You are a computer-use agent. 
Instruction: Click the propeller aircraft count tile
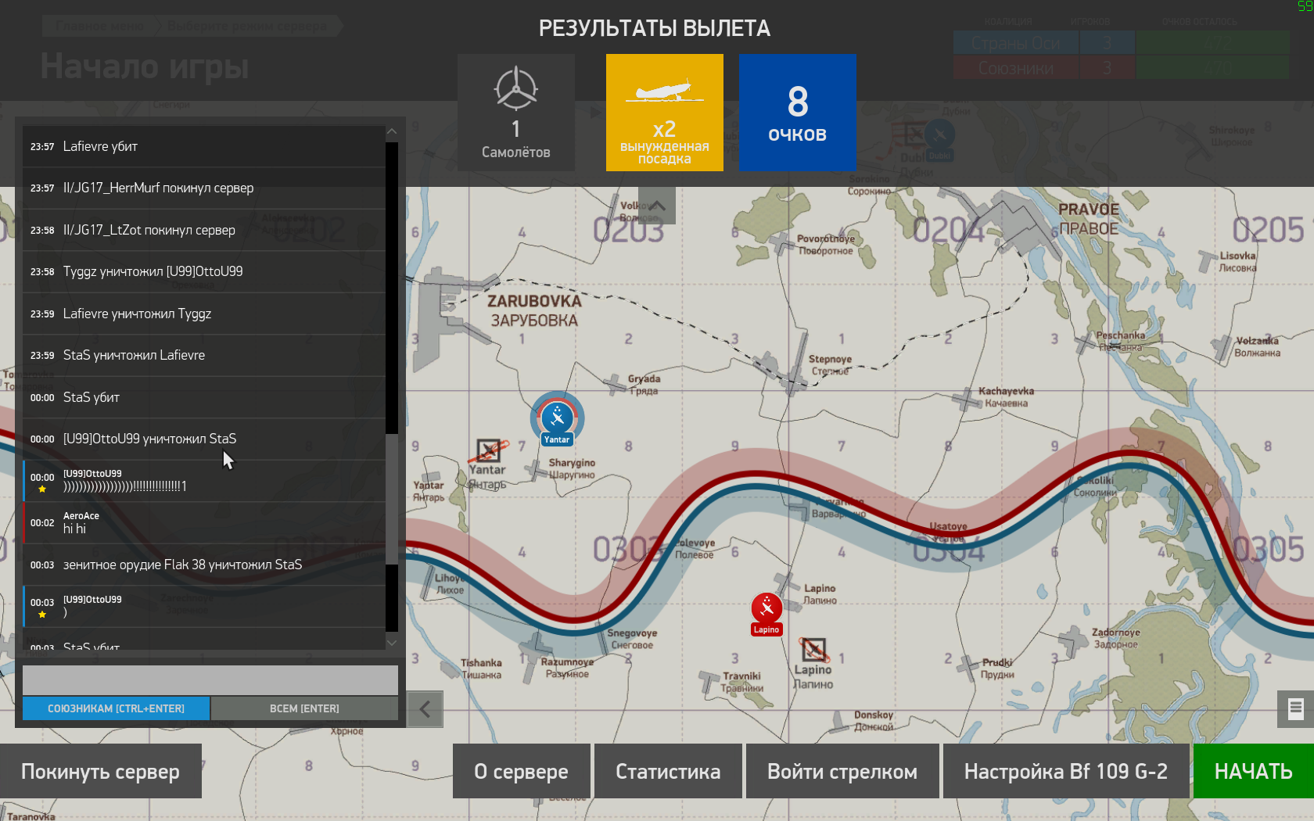point(516,113)
